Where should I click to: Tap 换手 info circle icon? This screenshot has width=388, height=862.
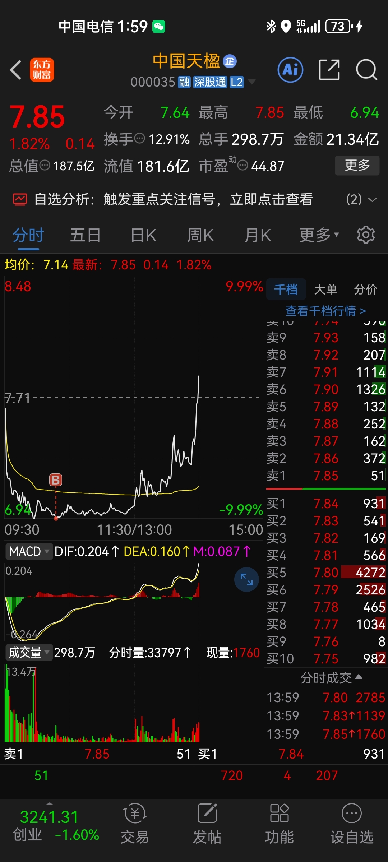point(139,138)
